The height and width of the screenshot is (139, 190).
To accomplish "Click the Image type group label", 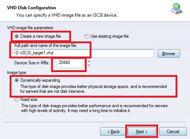I will point(17,72).
